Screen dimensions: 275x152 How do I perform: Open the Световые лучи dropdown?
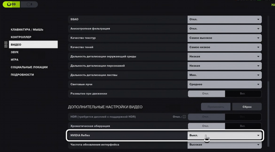(x=224, y=84)
